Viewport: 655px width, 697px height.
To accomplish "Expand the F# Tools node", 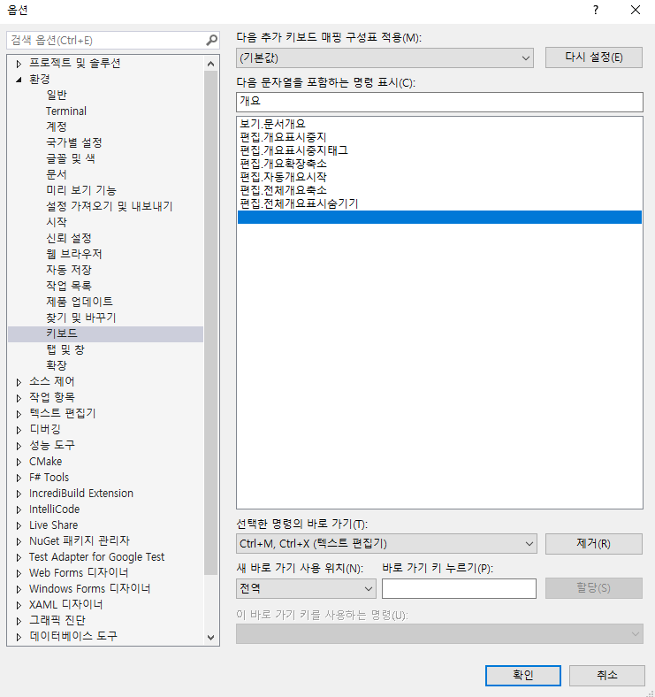I will tap(19, 478).
